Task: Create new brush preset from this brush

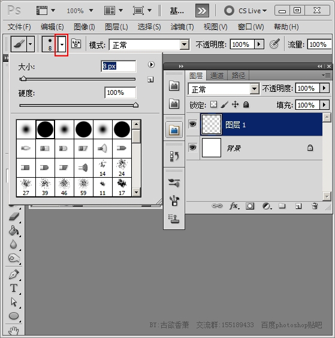Action: [x=150, y=79]
